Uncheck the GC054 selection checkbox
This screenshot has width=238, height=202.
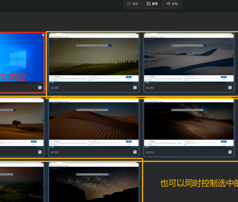point(230,88)
